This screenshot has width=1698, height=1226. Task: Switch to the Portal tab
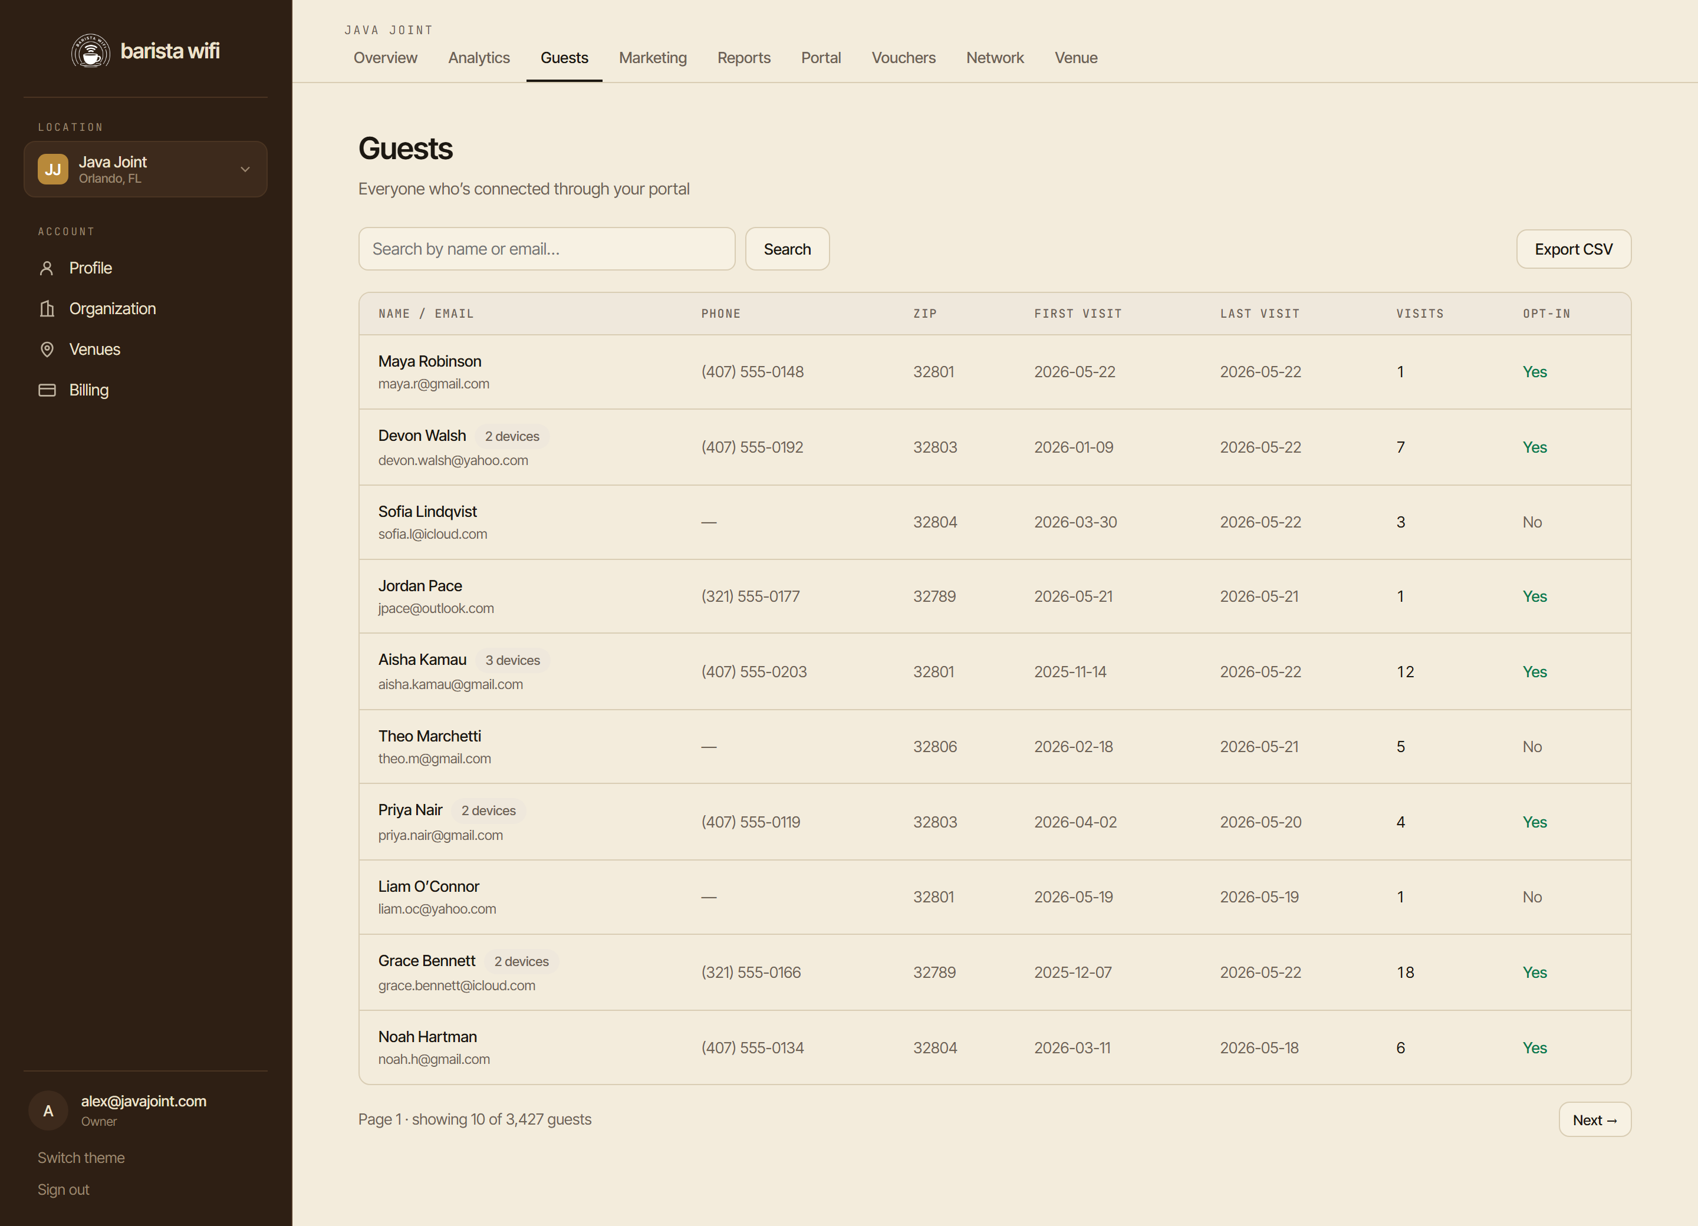821,58
